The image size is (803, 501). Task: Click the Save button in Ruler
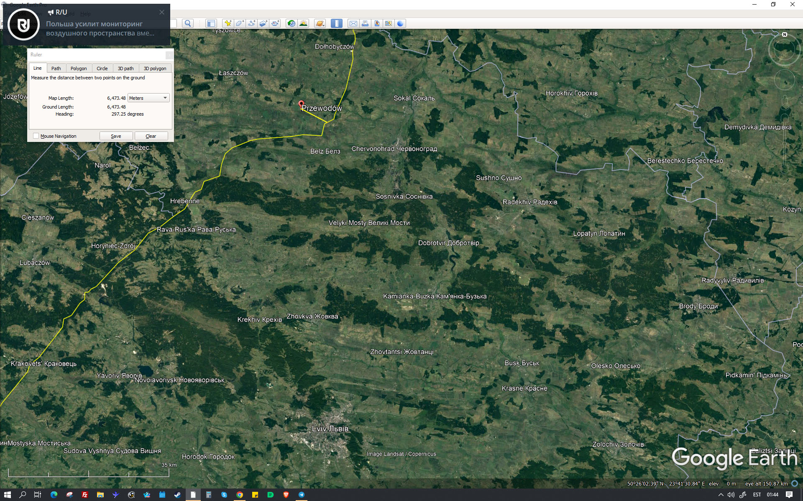click(116, 136)
